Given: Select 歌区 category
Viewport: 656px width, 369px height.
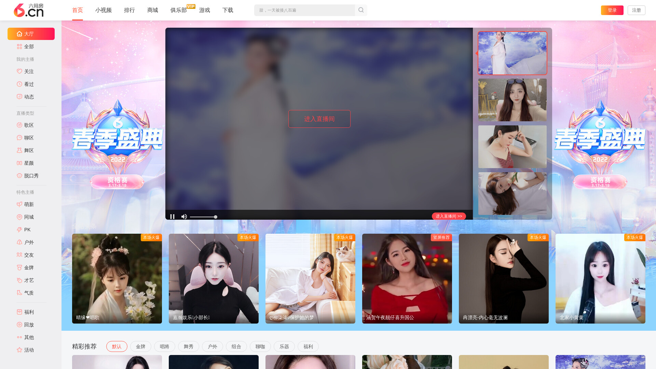Looking at the screenshot, I should 31,125.
